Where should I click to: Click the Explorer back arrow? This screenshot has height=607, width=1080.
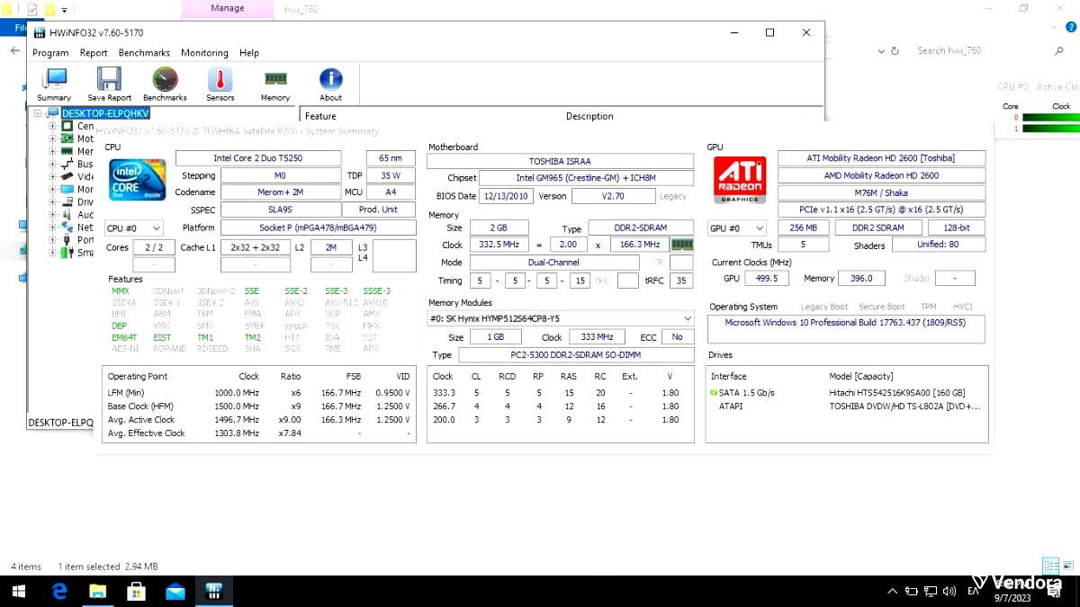[x=14, y=51]
